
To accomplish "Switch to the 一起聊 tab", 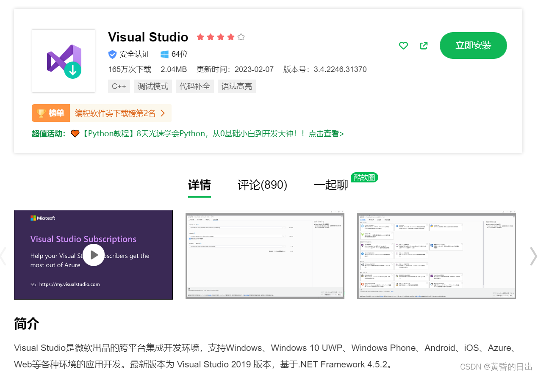I will [331, 185].
